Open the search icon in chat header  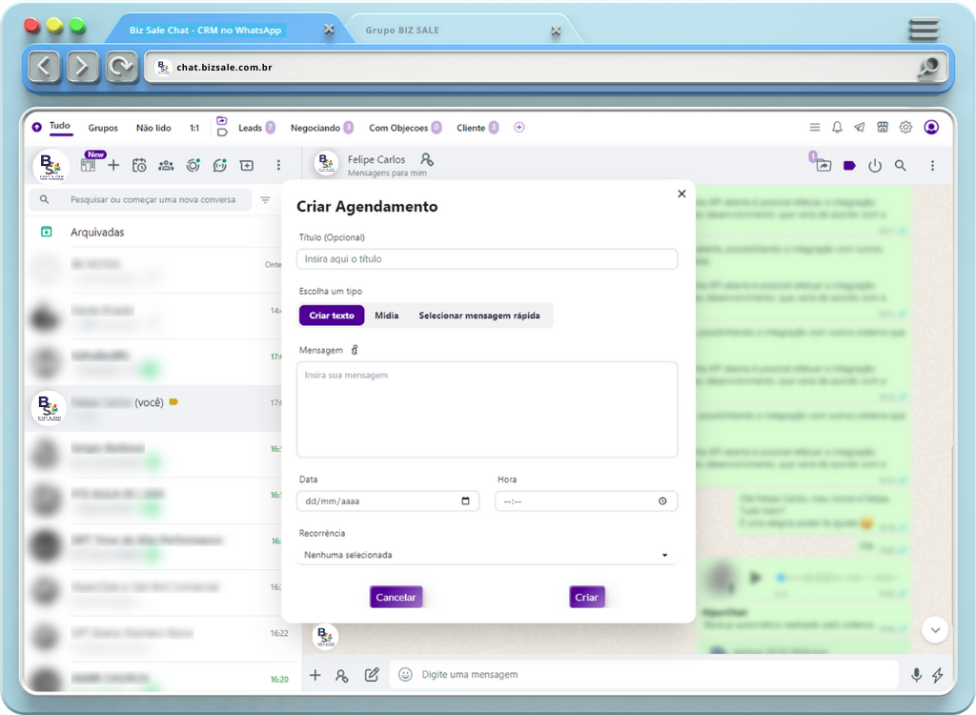(901, 166)
